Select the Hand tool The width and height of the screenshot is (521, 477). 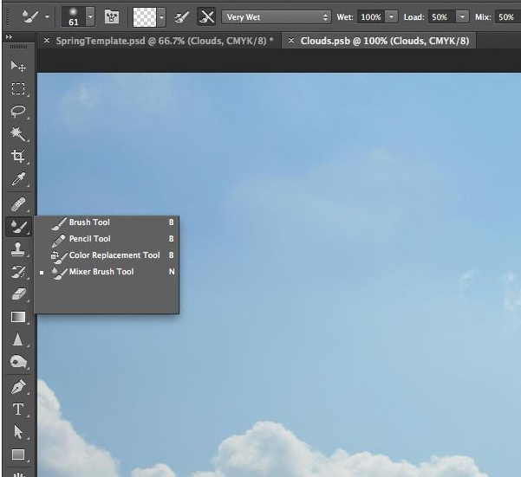[18, 474]
